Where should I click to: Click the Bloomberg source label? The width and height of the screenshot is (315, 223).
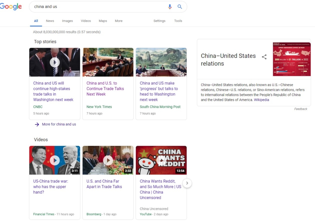click(94, 214)
